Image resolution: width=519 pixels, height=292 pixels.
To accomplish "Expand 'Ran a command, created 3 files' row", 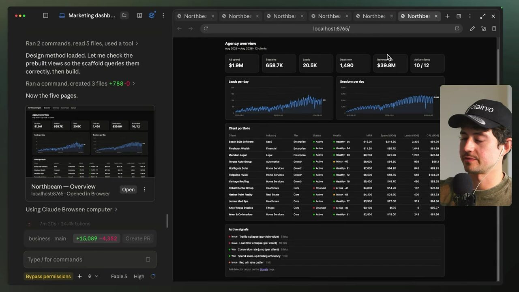I will (x=80, y=84).
